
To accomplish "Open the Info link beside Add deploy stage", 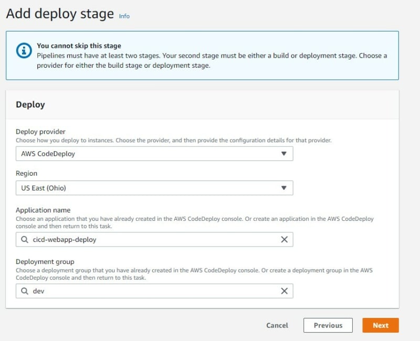I will coord(124,16).
